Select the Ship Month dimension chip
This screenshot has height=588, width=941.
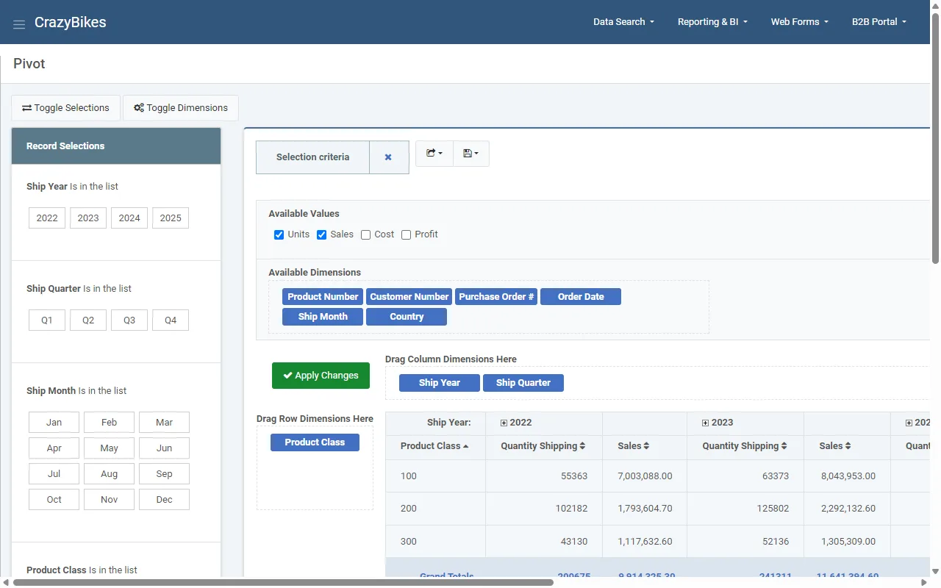pos(323,317)
